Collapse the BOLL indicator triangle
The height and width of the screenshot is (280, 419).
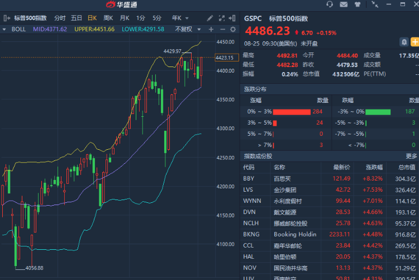[5, 29]
